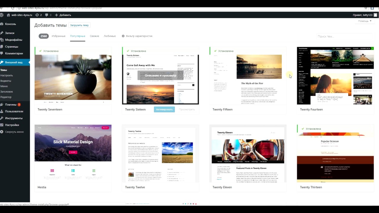Select the Twenty Fourteen theme preview
The height and width of the screenshot is (213, 379).
coord(335,76)
